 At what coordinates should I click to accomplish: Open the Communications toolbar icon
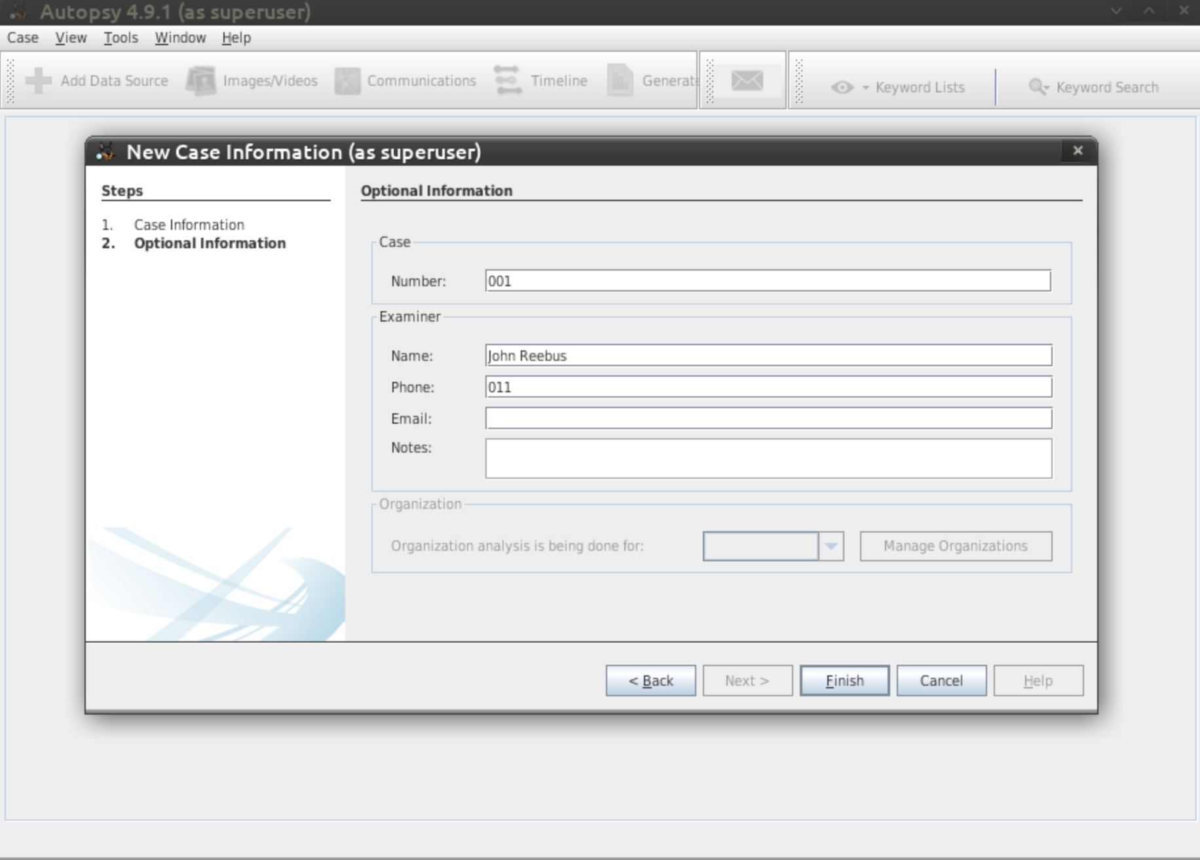(348, 81)
